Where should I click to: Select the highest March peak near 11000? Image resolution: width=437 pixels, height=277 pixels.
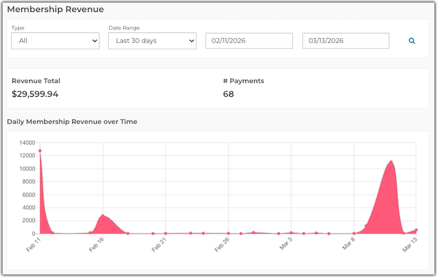[391, 162]
